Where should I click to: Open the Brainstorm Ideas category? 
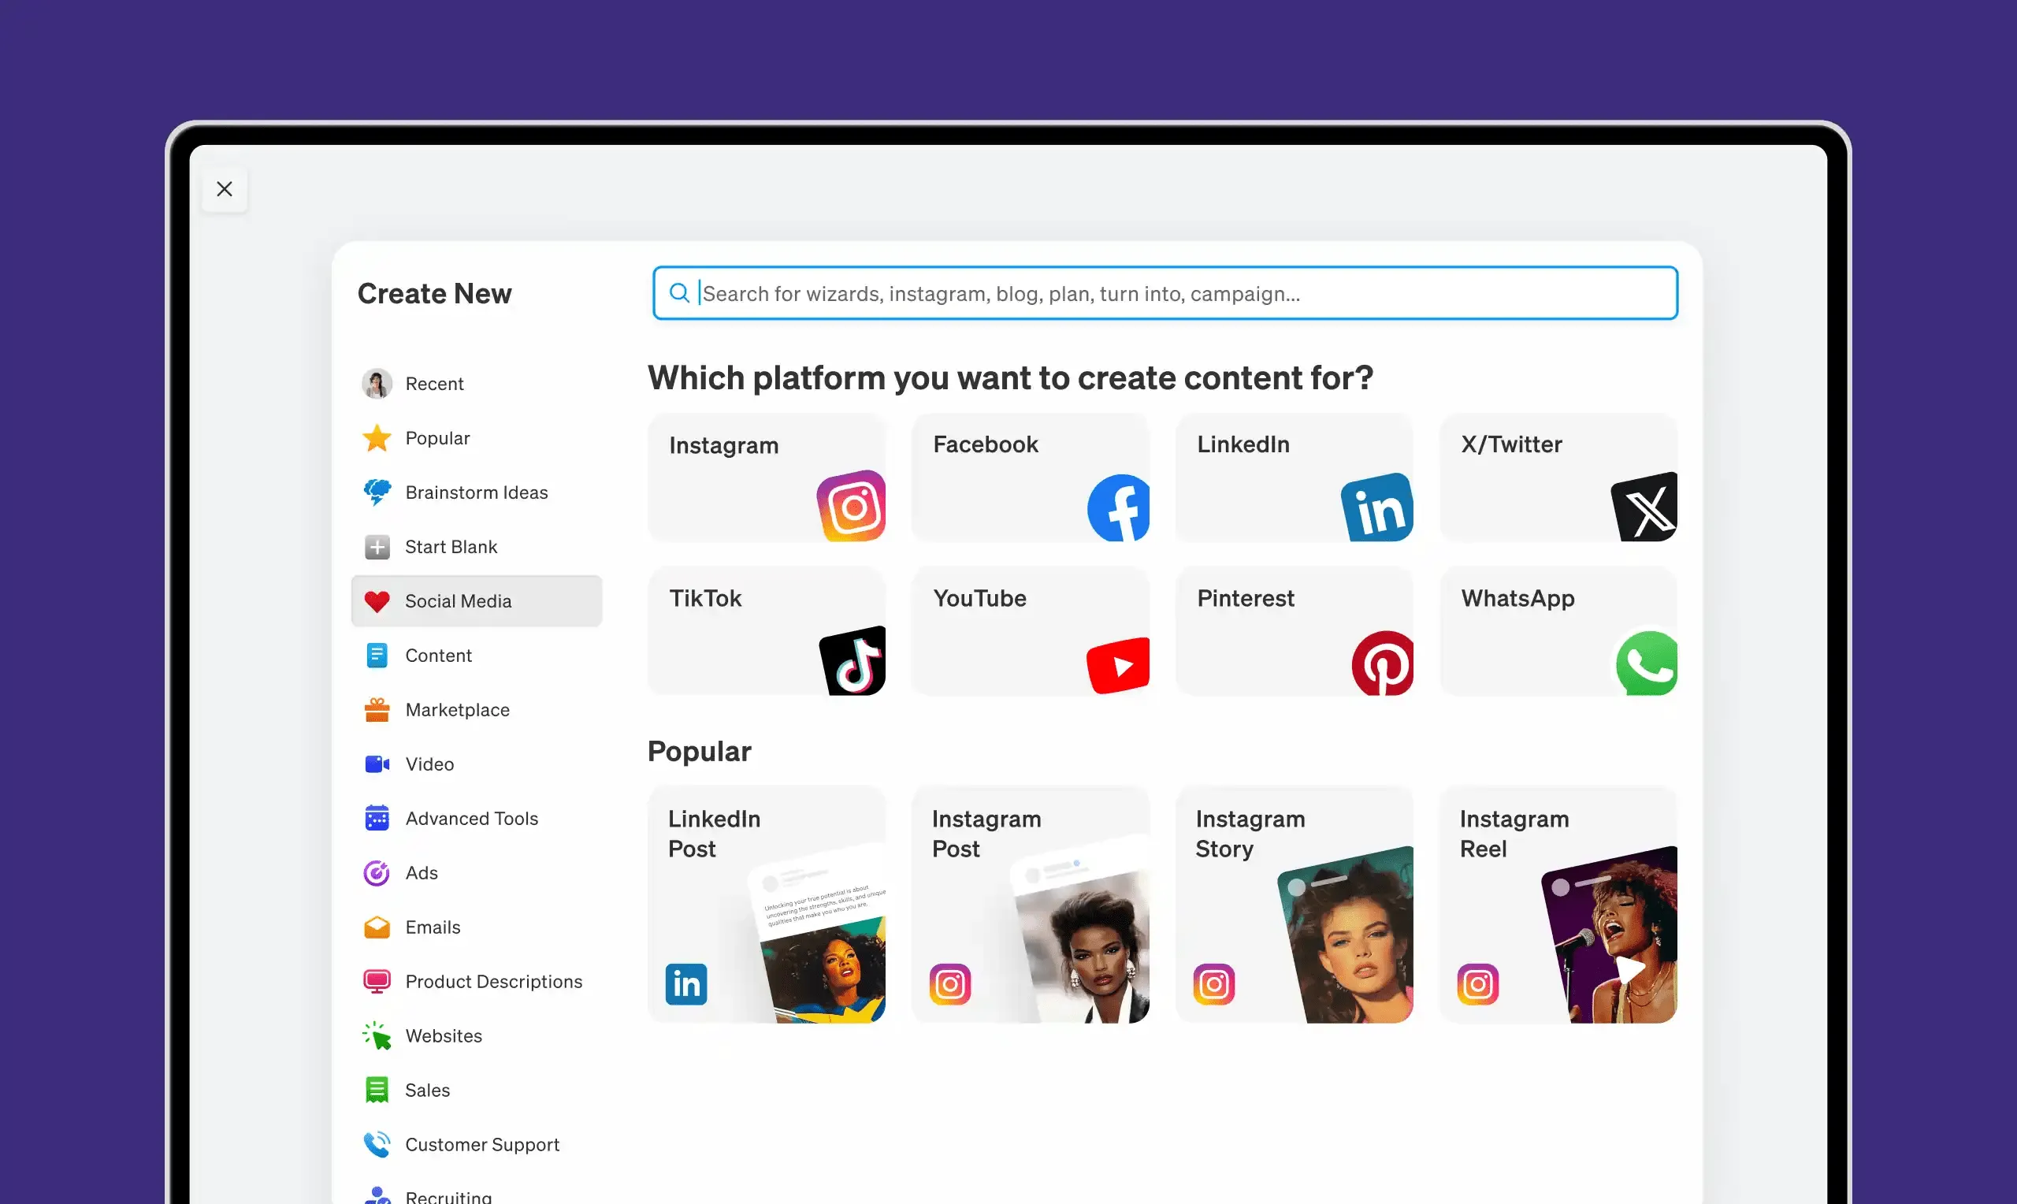[476, 492]
